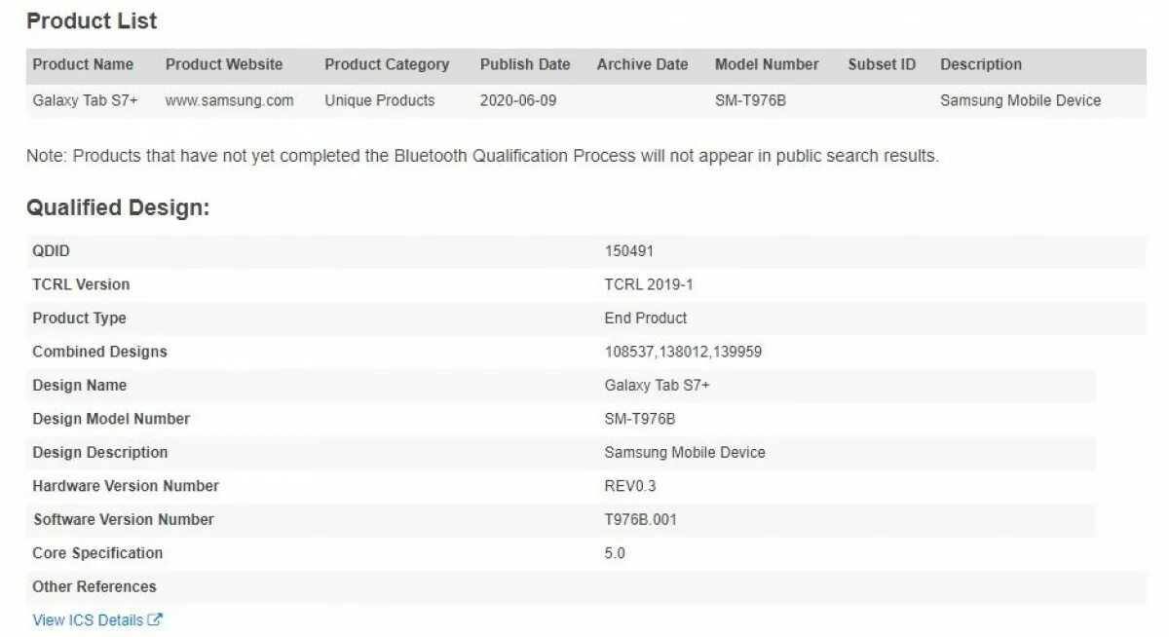Click the Software Version value T976B.001
The height and width of the screenshot is (637, 1169).
click(641, 519)
